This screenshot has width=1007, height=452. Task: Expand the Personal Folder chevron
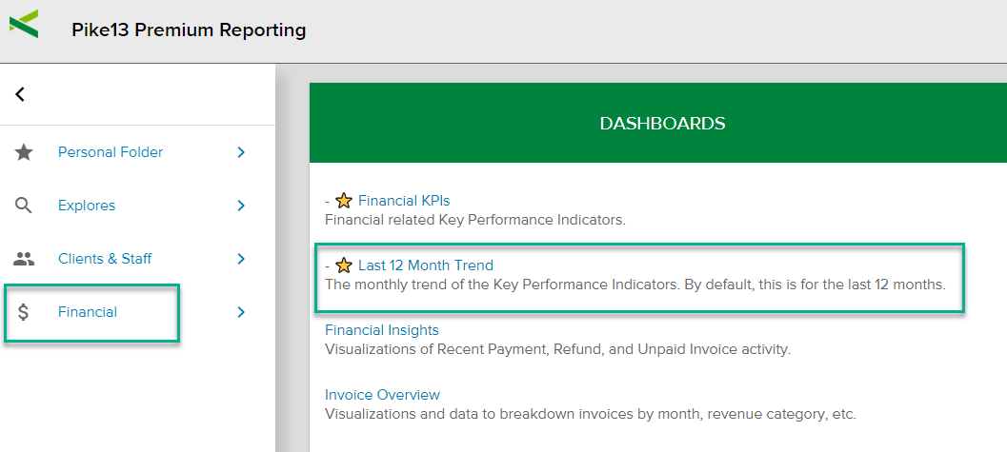coord(241,152)
